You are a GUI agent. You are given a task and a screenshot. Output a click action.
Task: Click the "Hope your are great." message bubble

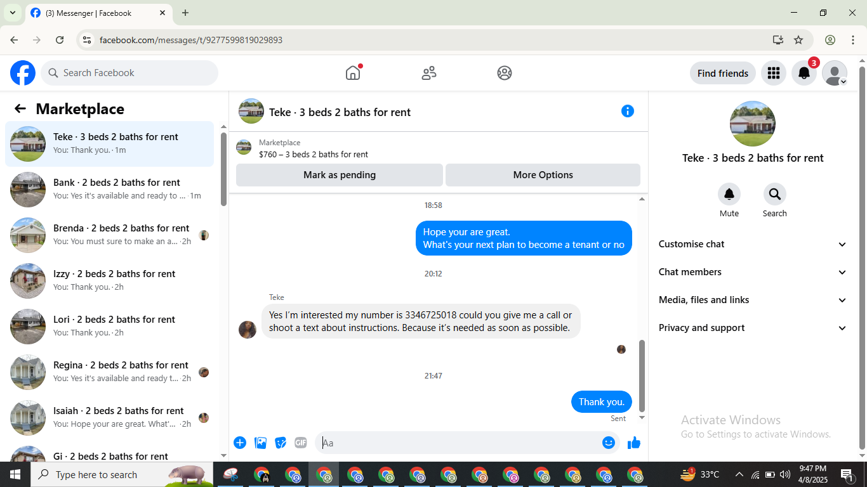click(524, 238)
